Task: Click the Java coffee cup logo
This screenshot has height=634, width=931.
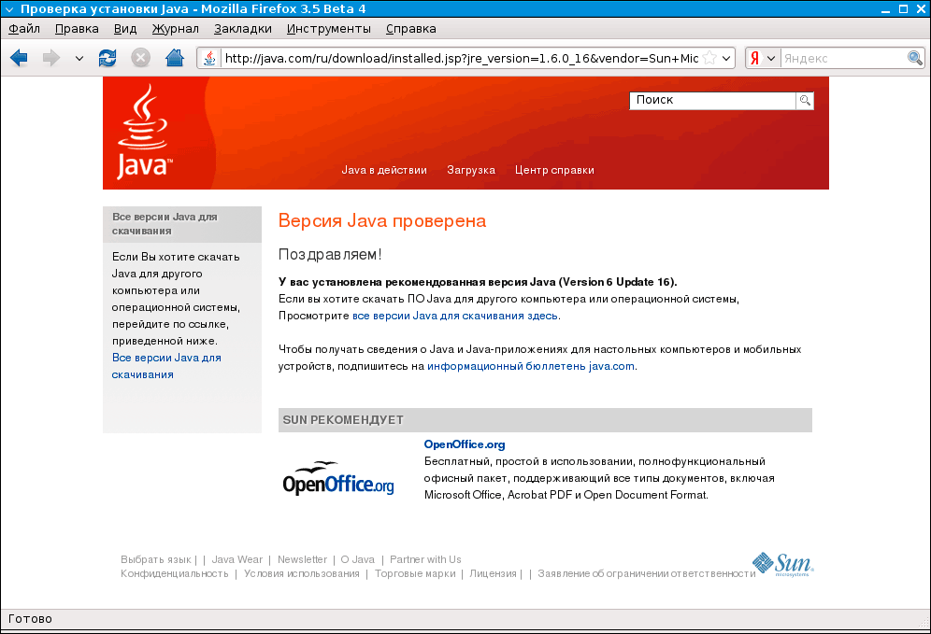Action: point(144,132)
